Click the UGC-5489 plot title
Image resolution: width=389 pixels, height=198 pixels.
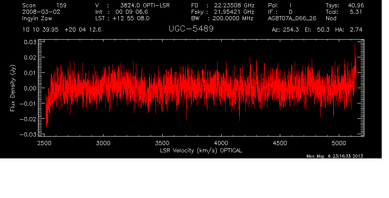point(190,29)
